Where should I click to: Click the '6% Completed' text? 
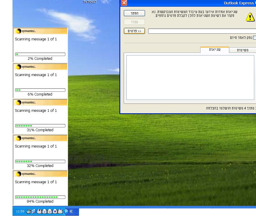(x=40, y=94)
